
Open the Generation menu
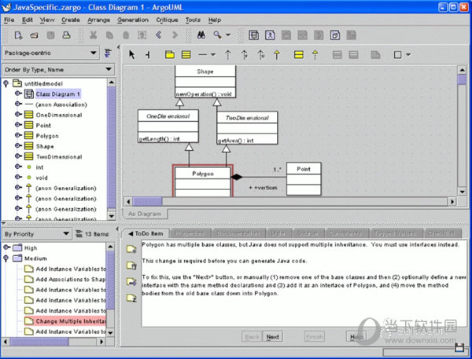(x=132, y=19)
